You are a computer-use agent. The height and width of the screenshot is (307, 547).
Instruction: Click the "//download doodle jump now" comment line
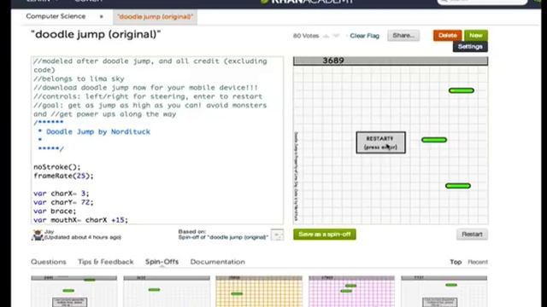146,88
